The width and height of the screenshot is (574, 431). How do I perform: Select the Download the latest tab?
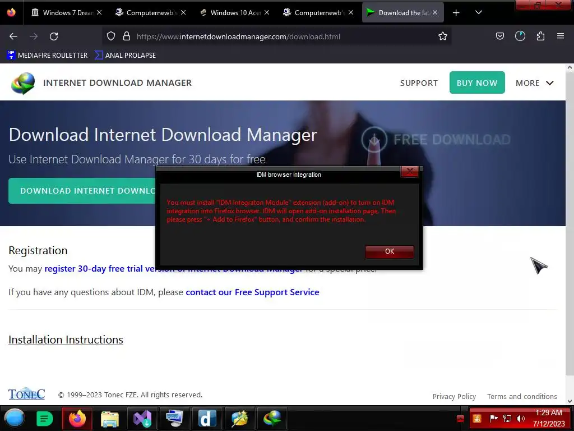(x=402, y=12)
